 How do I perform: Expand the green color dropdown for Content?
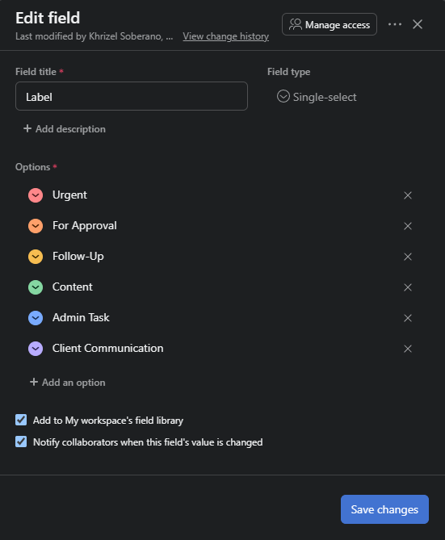(36, 287)
